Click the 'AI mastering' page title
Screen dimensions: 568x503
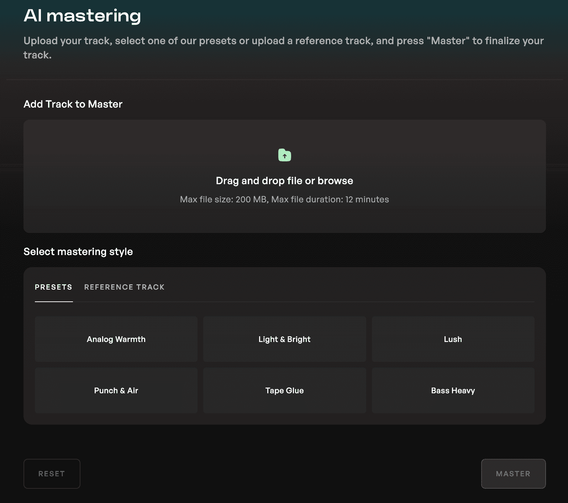tap(82, 16)
